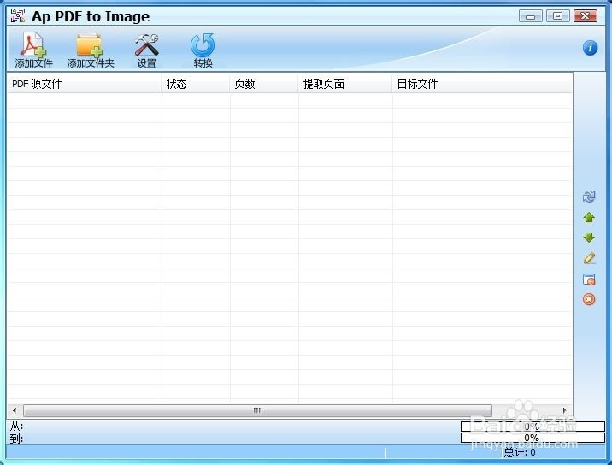
Task: Sort by the PDF 源文件 column header
Action: (x=84, y=84)
